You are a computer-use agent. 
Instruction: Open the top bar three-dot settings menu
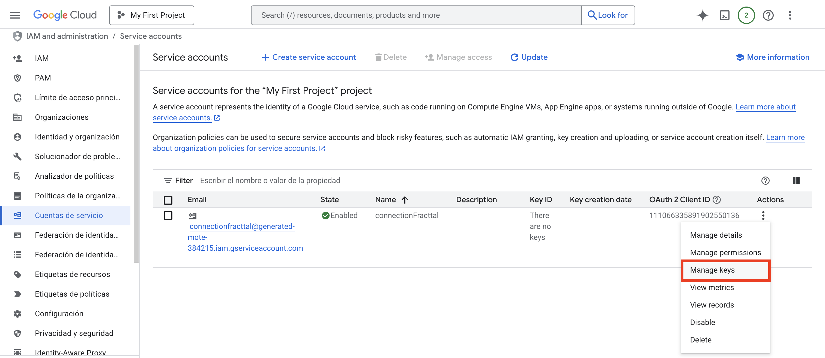point(790,15)
